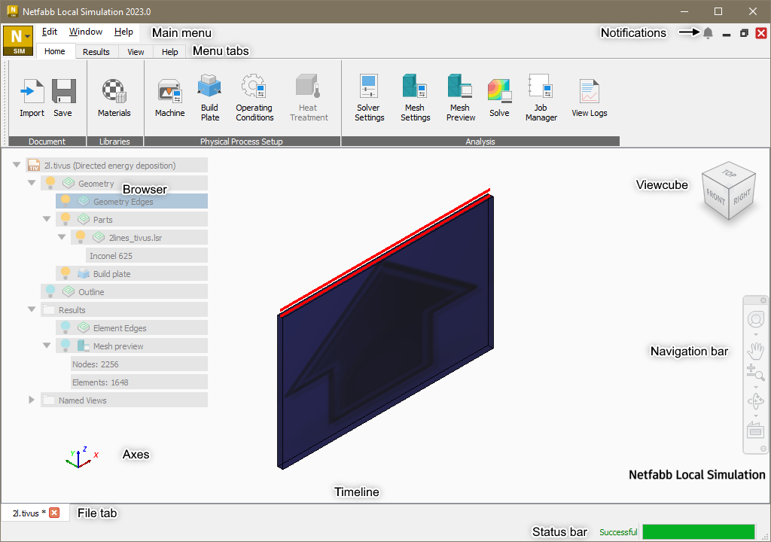This screenshot has width=771, height=542.
Task: Open Operating Conditions
Action: click(x=254, y=86)
